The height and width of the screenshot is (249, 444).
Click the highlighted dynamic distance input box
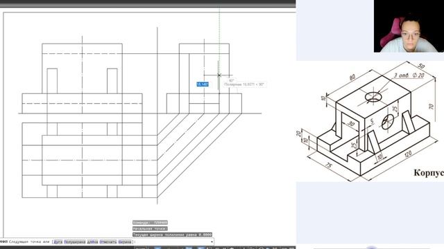point(203,84)
